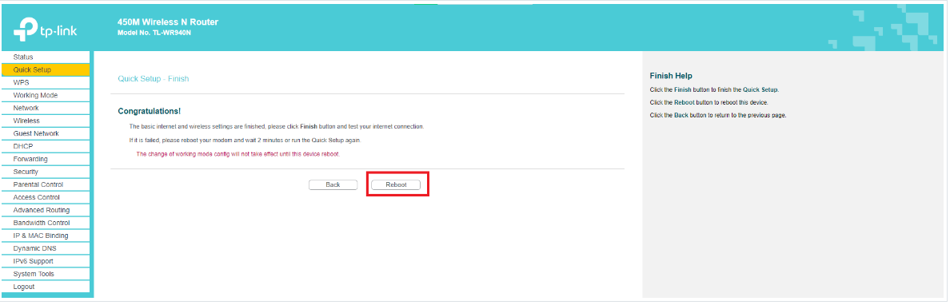The height and width of the screenshot is (305, 950).
Task: Open Bandwidth Control settings
Action: point(46,223)
